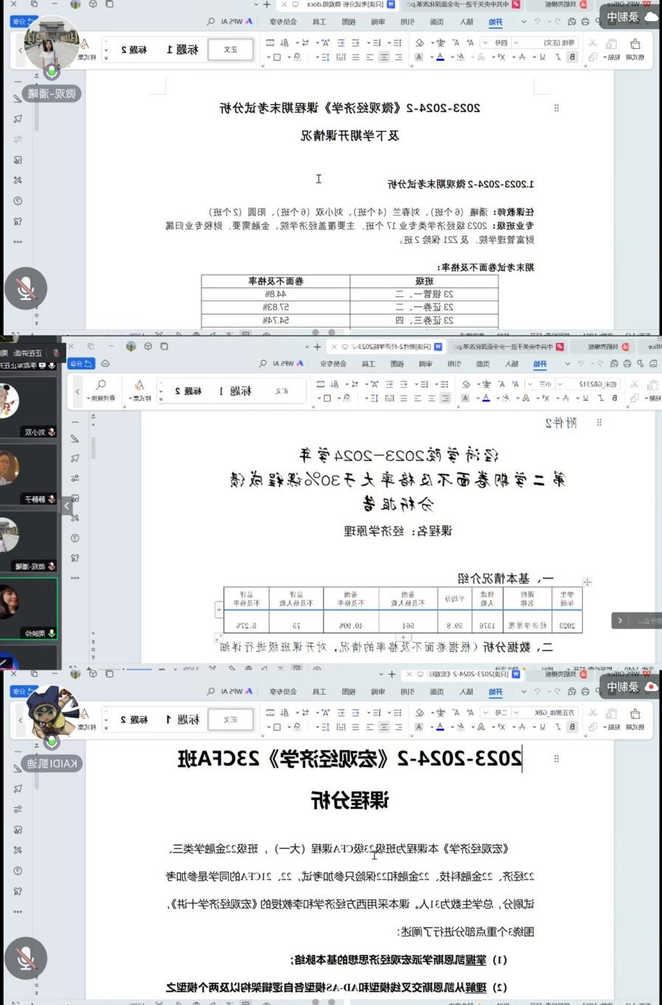The width and height of the screenshot is (662, 1005).
Task: Open a new document tab in the top window
Action: 267,4
